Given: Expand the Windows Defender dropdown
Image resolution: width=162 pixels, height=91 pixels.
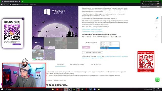Looking at the screenshot, I should [x=110, y=43].
